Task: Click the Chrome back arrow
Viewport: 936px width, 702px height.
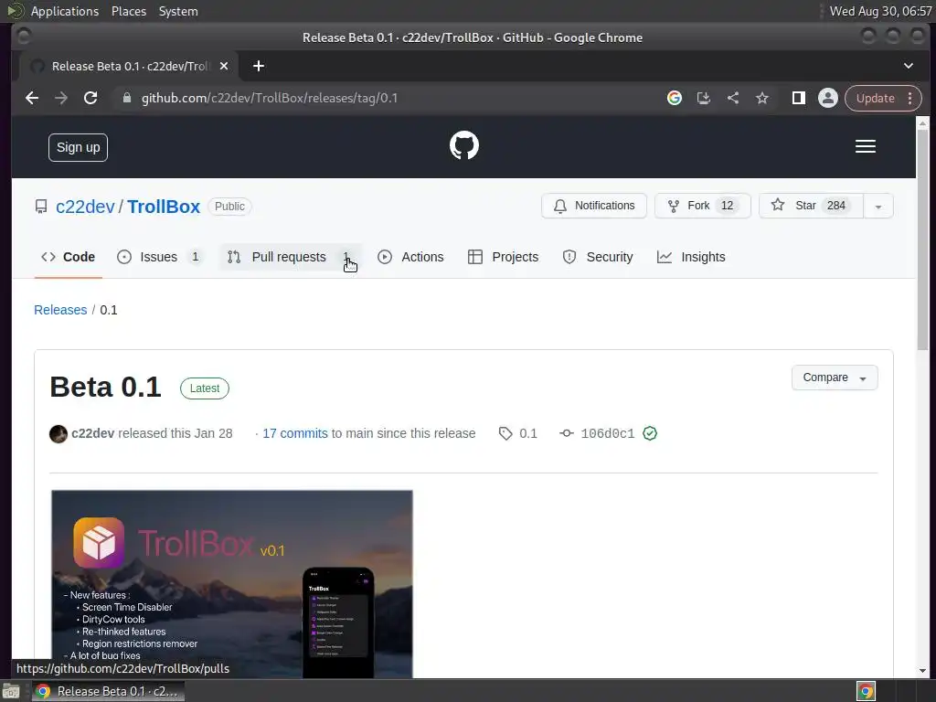Action: [x=32, y=98]
